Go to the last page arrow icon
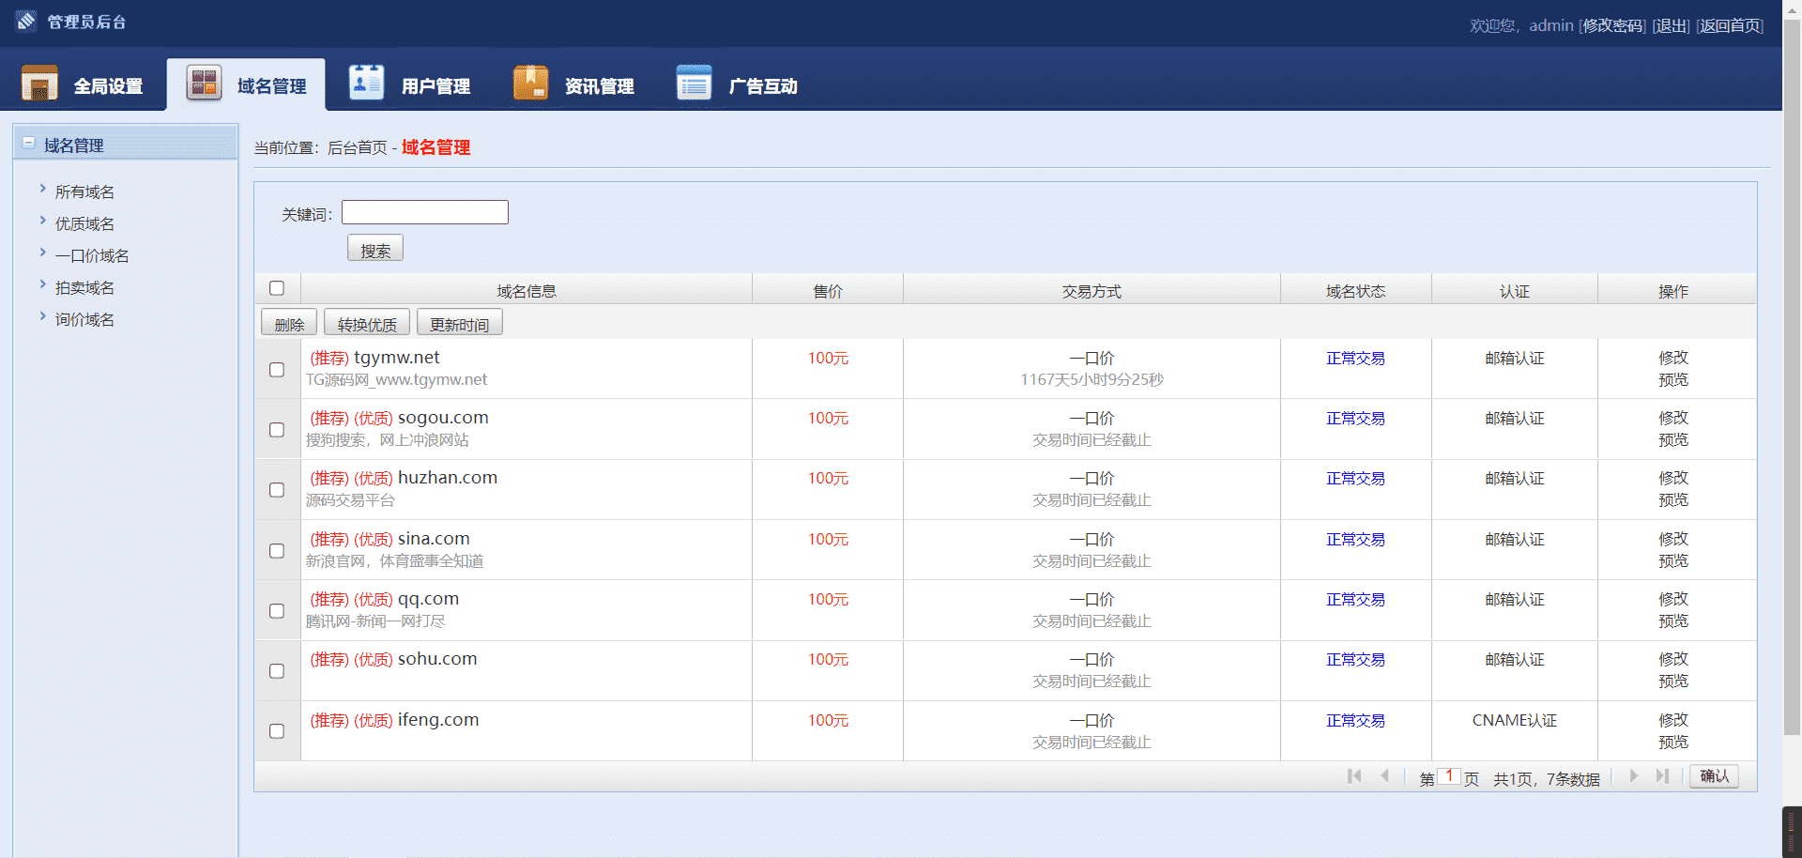The height and width of the screenshot is (858, 1802). [x=1662, y=776]
